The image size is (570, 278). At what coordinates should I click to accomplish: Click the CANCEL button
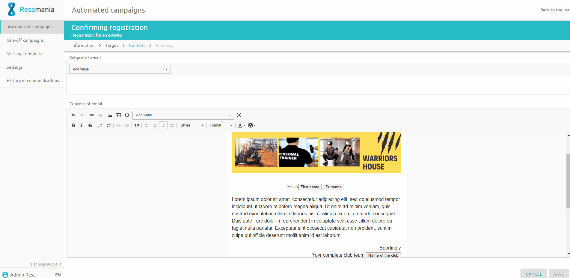pos(533,274)
